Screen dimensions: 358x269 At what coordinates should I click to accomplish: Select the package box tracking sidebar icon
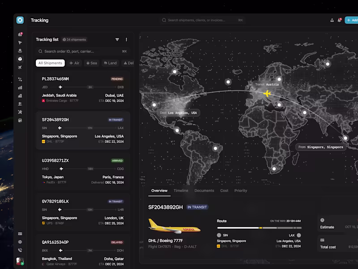pos(20,59)
